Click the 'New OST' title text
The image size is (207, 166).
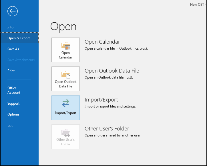pyautogui.click(x=197, y=5)
